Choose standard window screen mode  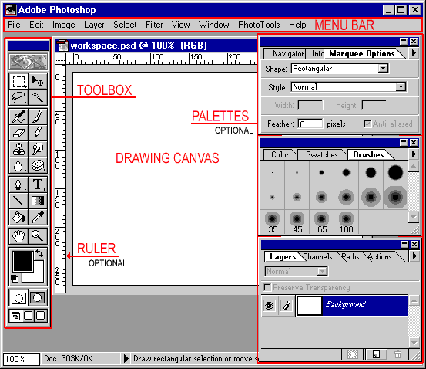coord(15,317)
